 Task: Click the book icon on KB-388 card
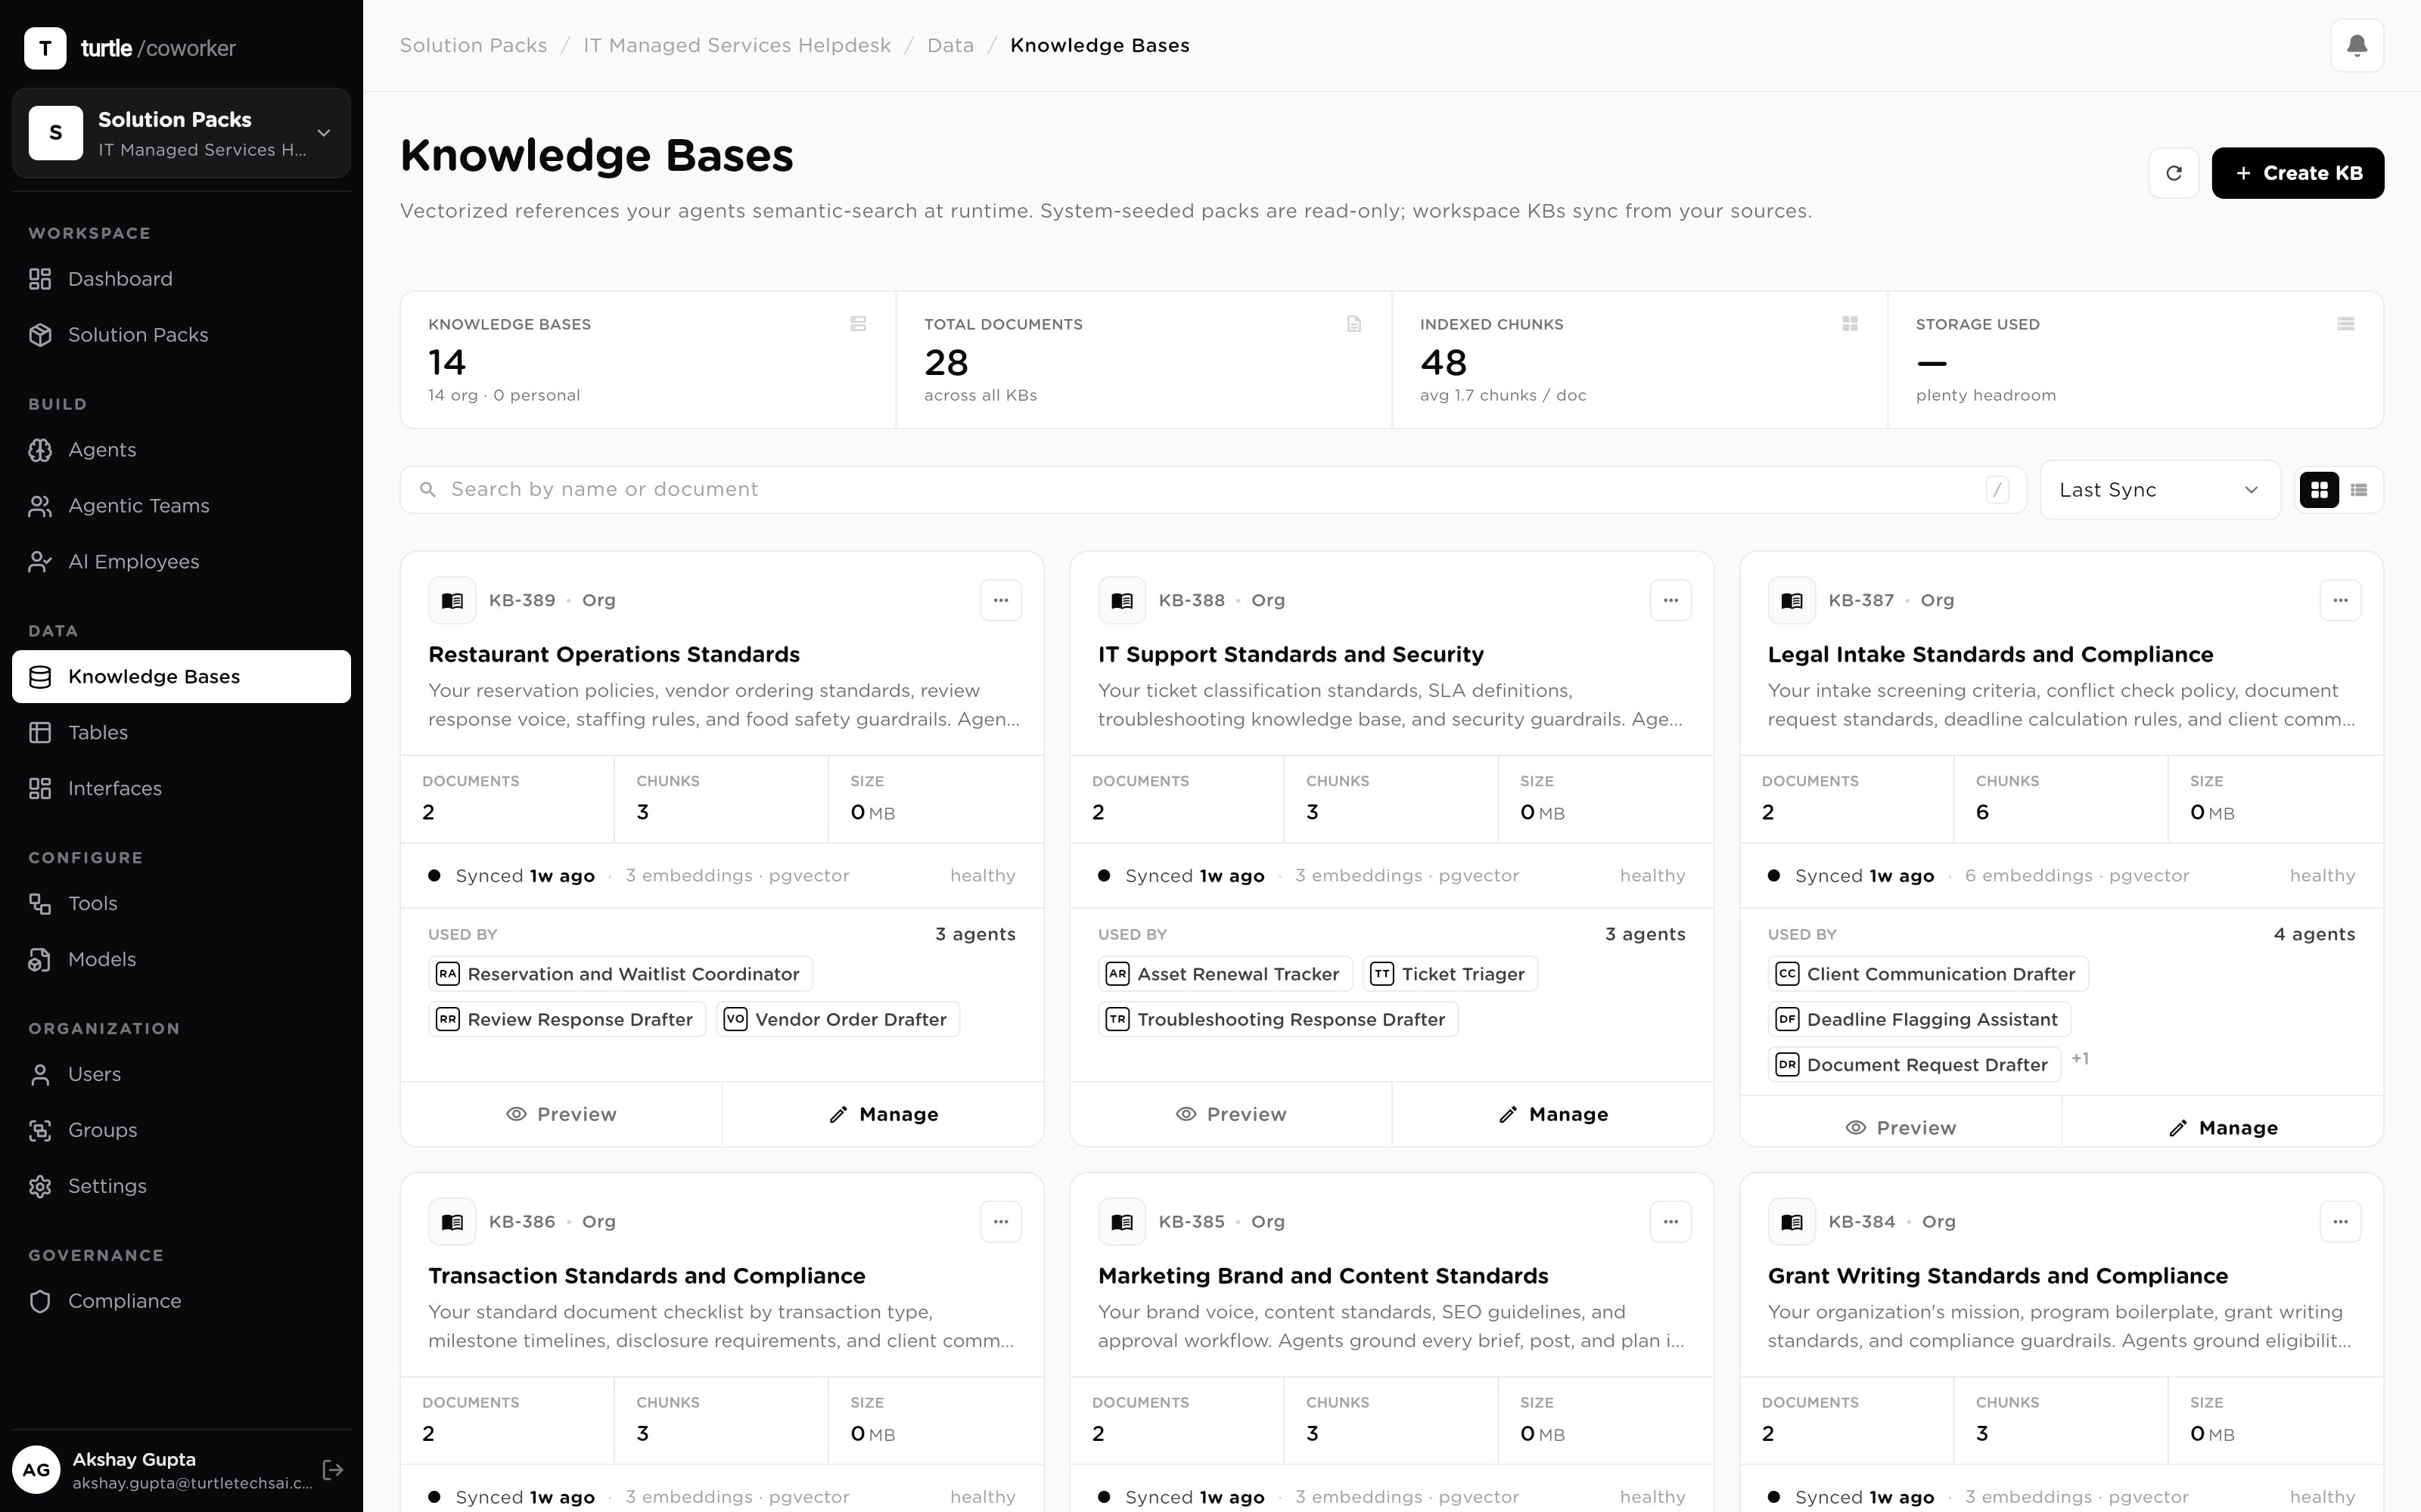coord(1123,601)
